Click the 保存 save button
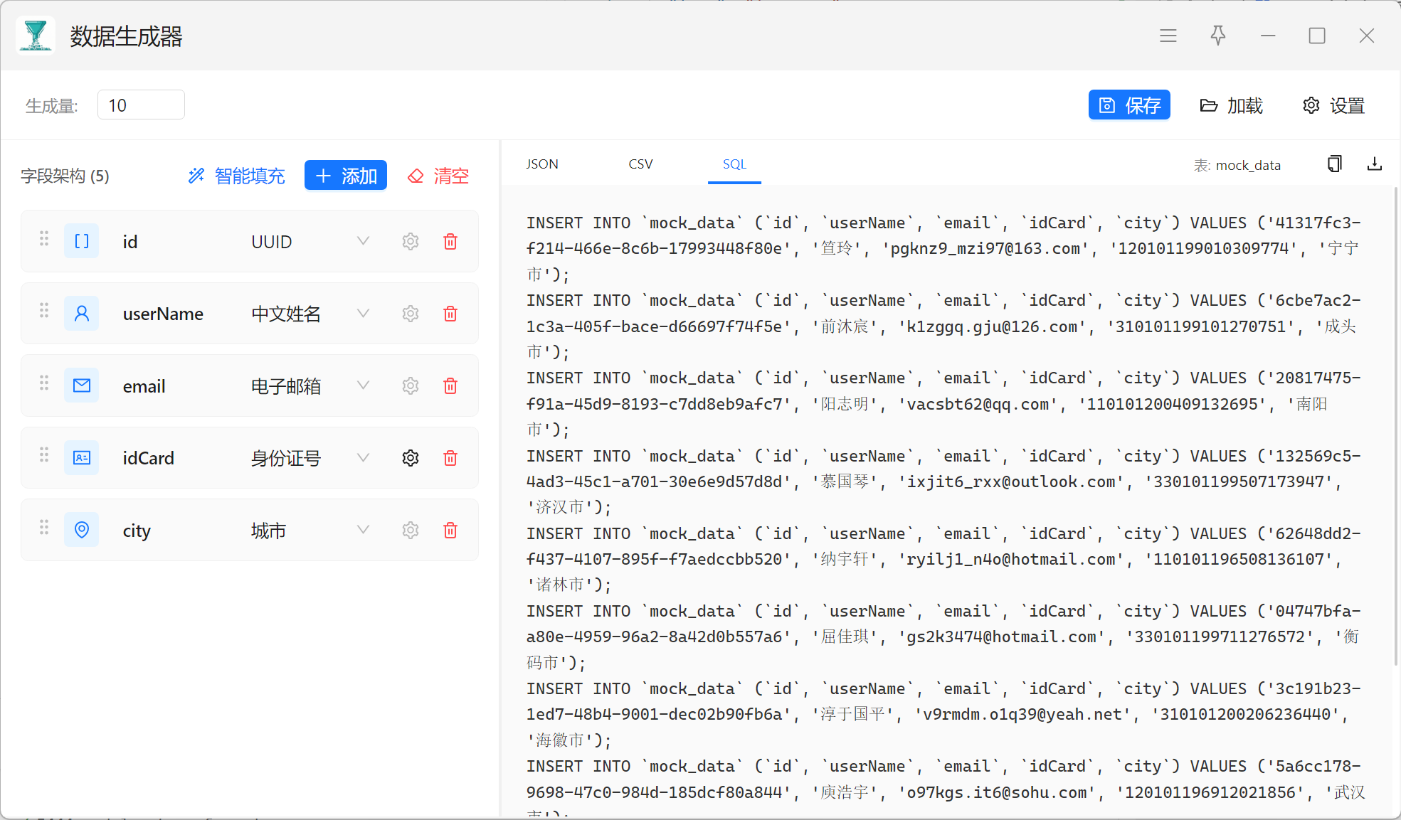The height and width of the screenshot is (820, 1401). click(x=1128, y=105)
